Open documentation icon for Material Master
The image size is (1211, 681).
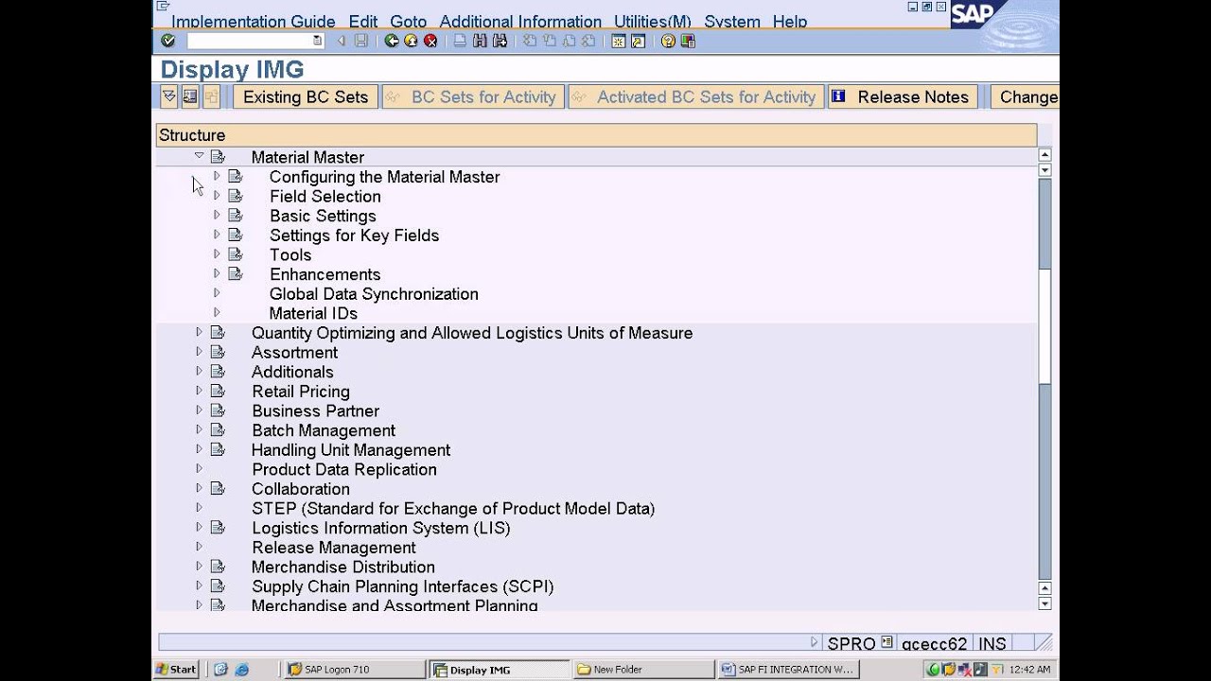pos(218,157)
